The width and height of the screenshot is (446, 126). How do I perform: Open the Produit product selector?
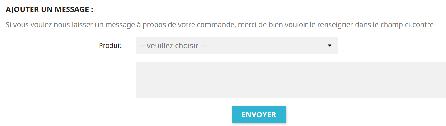pos(237,46)
